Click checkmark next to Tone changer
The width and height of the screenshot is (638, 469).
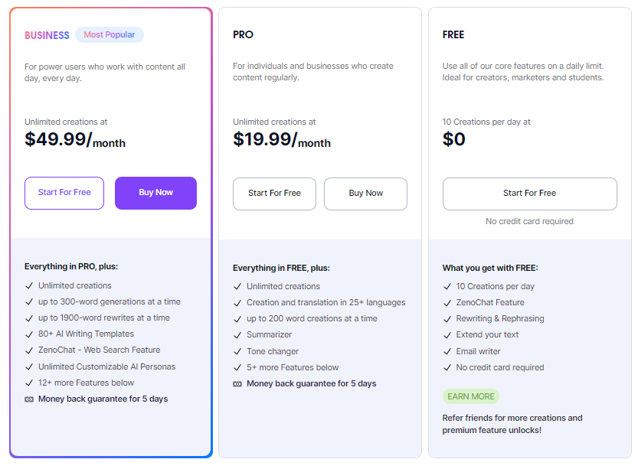[x=237, y=352]
